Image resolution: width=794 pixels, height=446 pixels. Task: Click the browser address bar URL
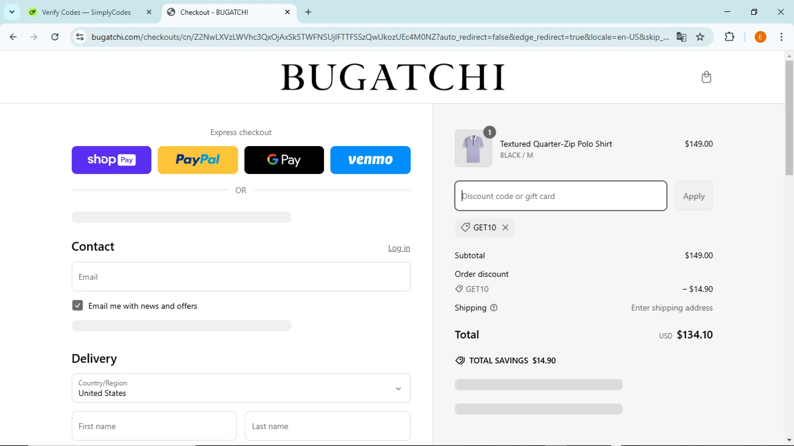point(380,37)
